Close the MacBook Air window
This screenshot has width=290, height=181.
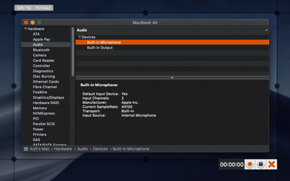[x=26, y=23]
